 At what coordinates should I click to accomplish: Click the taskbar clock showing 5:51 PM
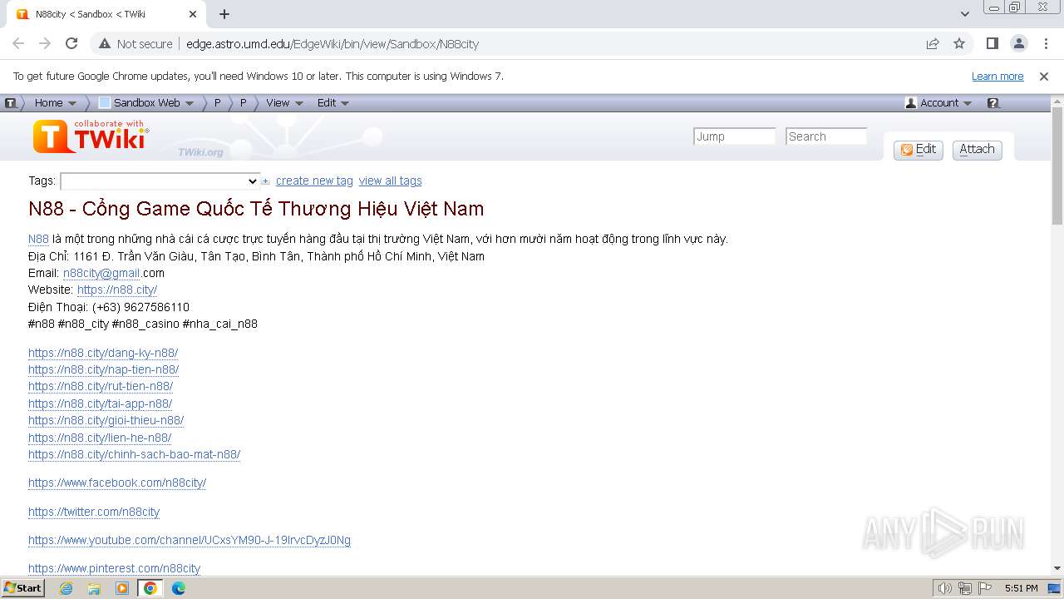point(1021,588)
